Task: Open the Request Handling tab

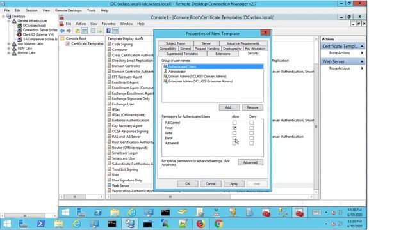Action: 207,49
